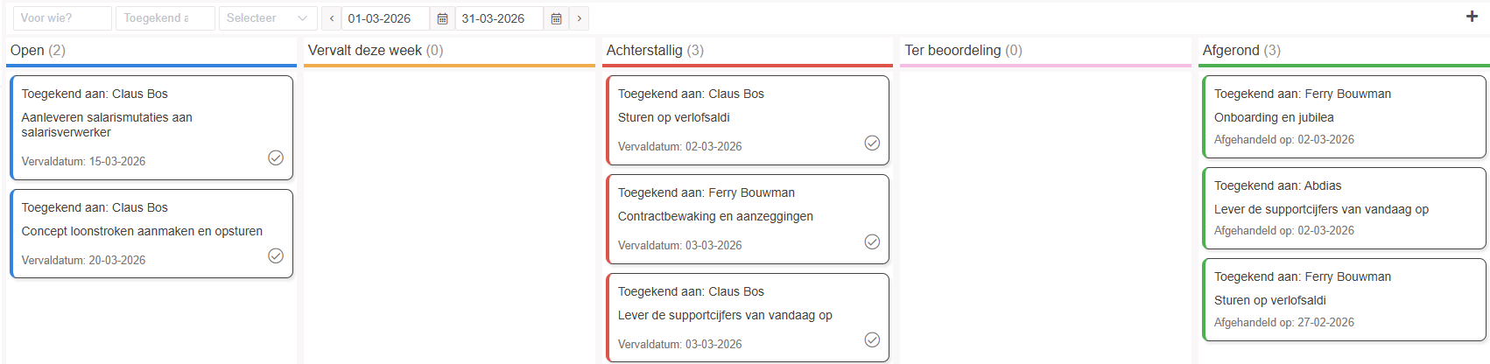Go to next period with right chevron
Viewport: 1490px width, 364px height.
579,18
